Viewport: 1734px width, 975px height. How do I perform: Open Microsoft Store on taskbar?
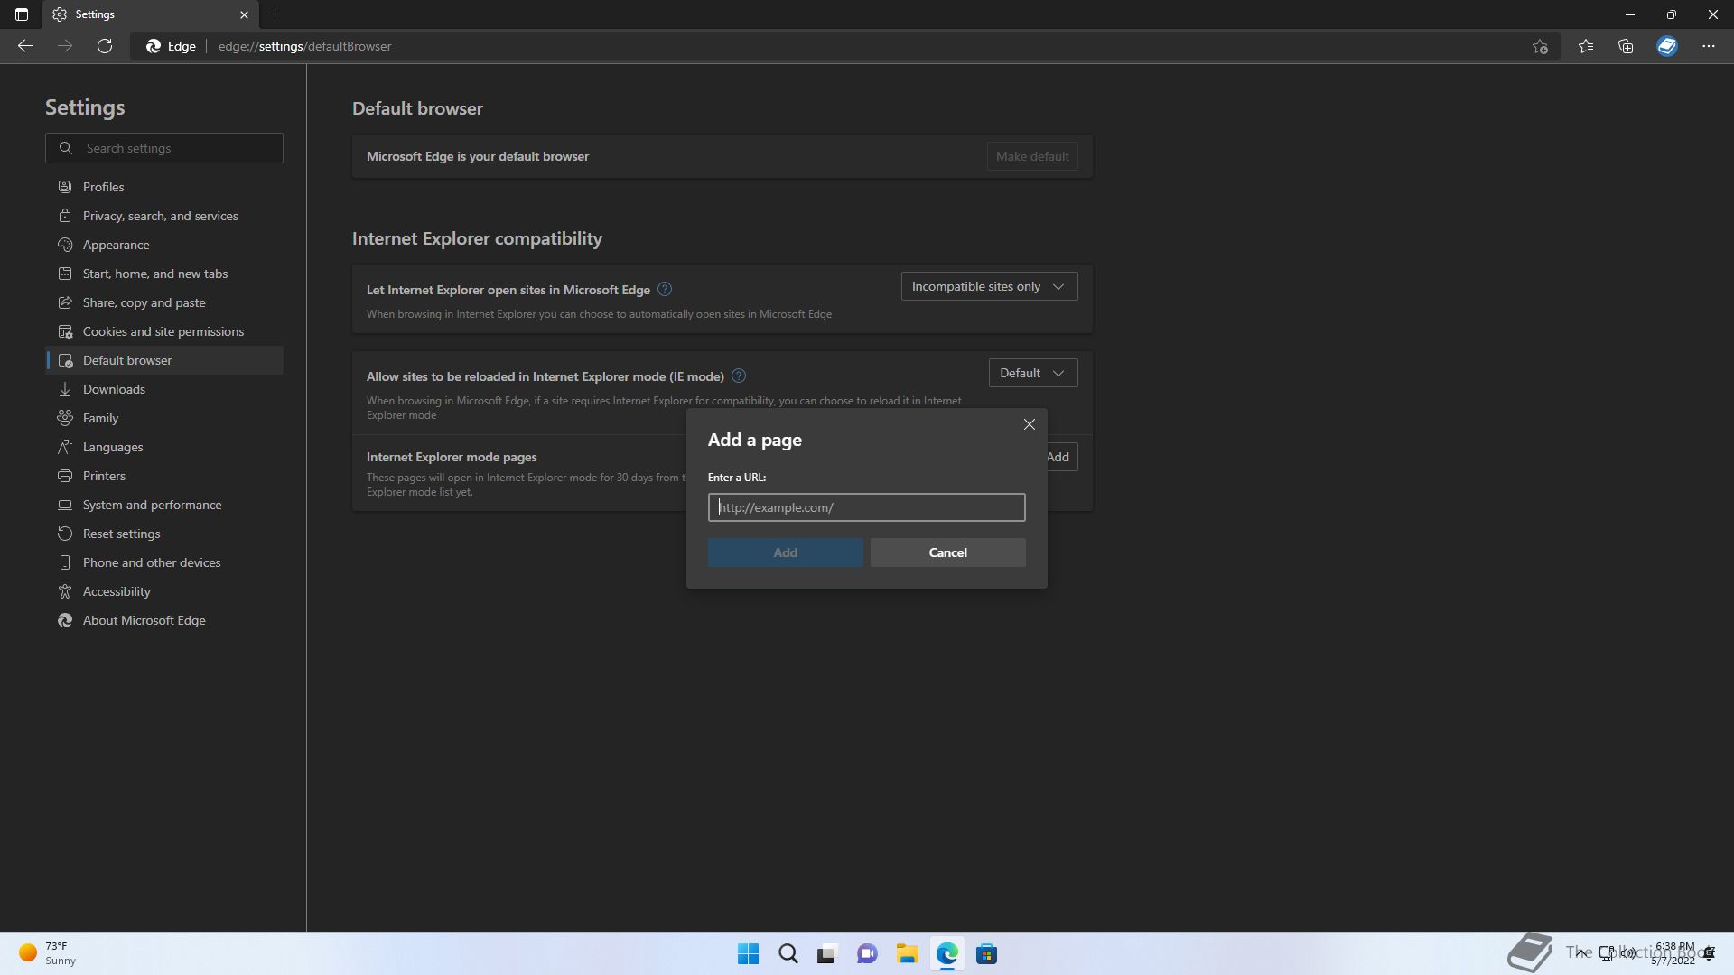[986, 954]
